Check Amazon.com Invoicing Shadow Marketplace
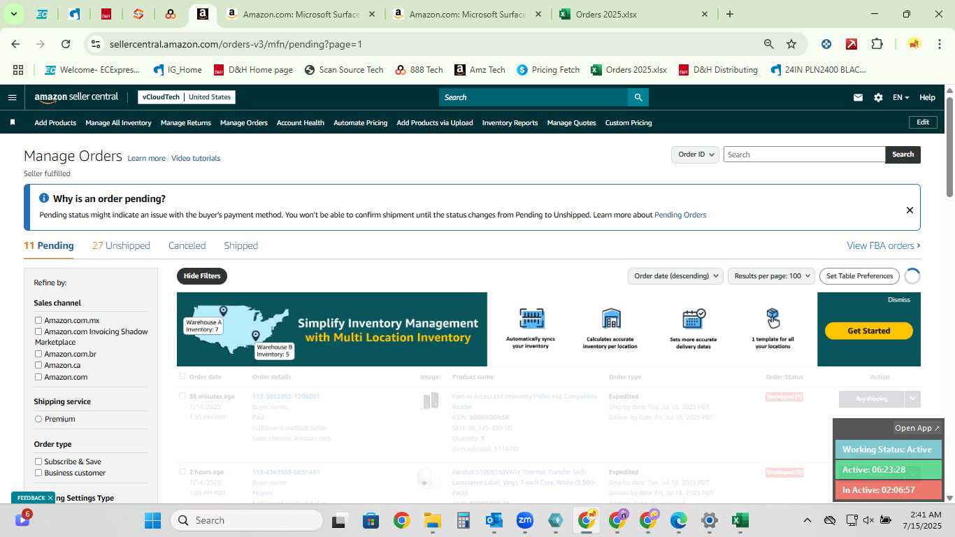This screenshot has width=955, height=537. (x=38, y=331)
